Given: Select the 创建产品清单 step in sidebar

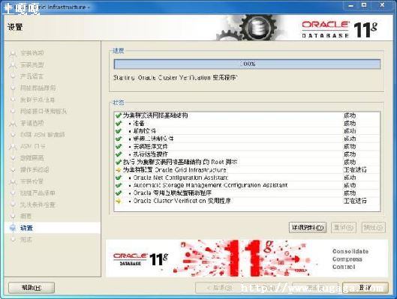Looking at the screenshot, I should (38, 193).
